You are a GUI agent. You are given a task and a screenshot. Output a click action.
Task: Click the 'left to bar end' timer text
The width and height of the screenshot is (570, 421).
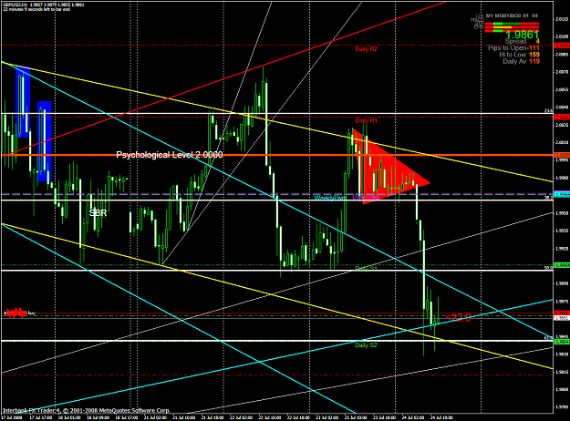36,9
